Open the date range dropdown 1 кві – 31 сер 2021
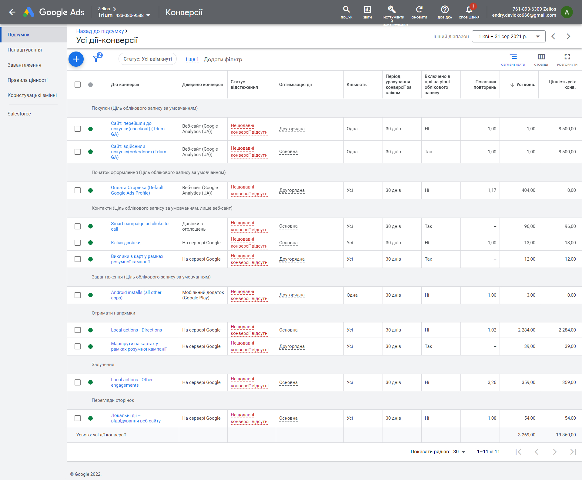 509,36
